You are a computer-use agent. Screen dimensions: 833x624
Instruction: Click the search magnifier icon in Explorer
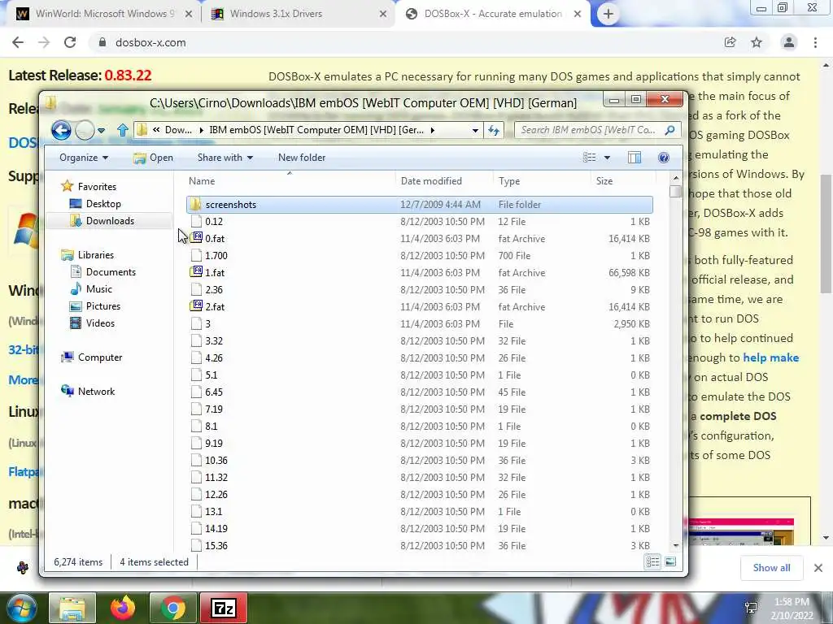670,130
